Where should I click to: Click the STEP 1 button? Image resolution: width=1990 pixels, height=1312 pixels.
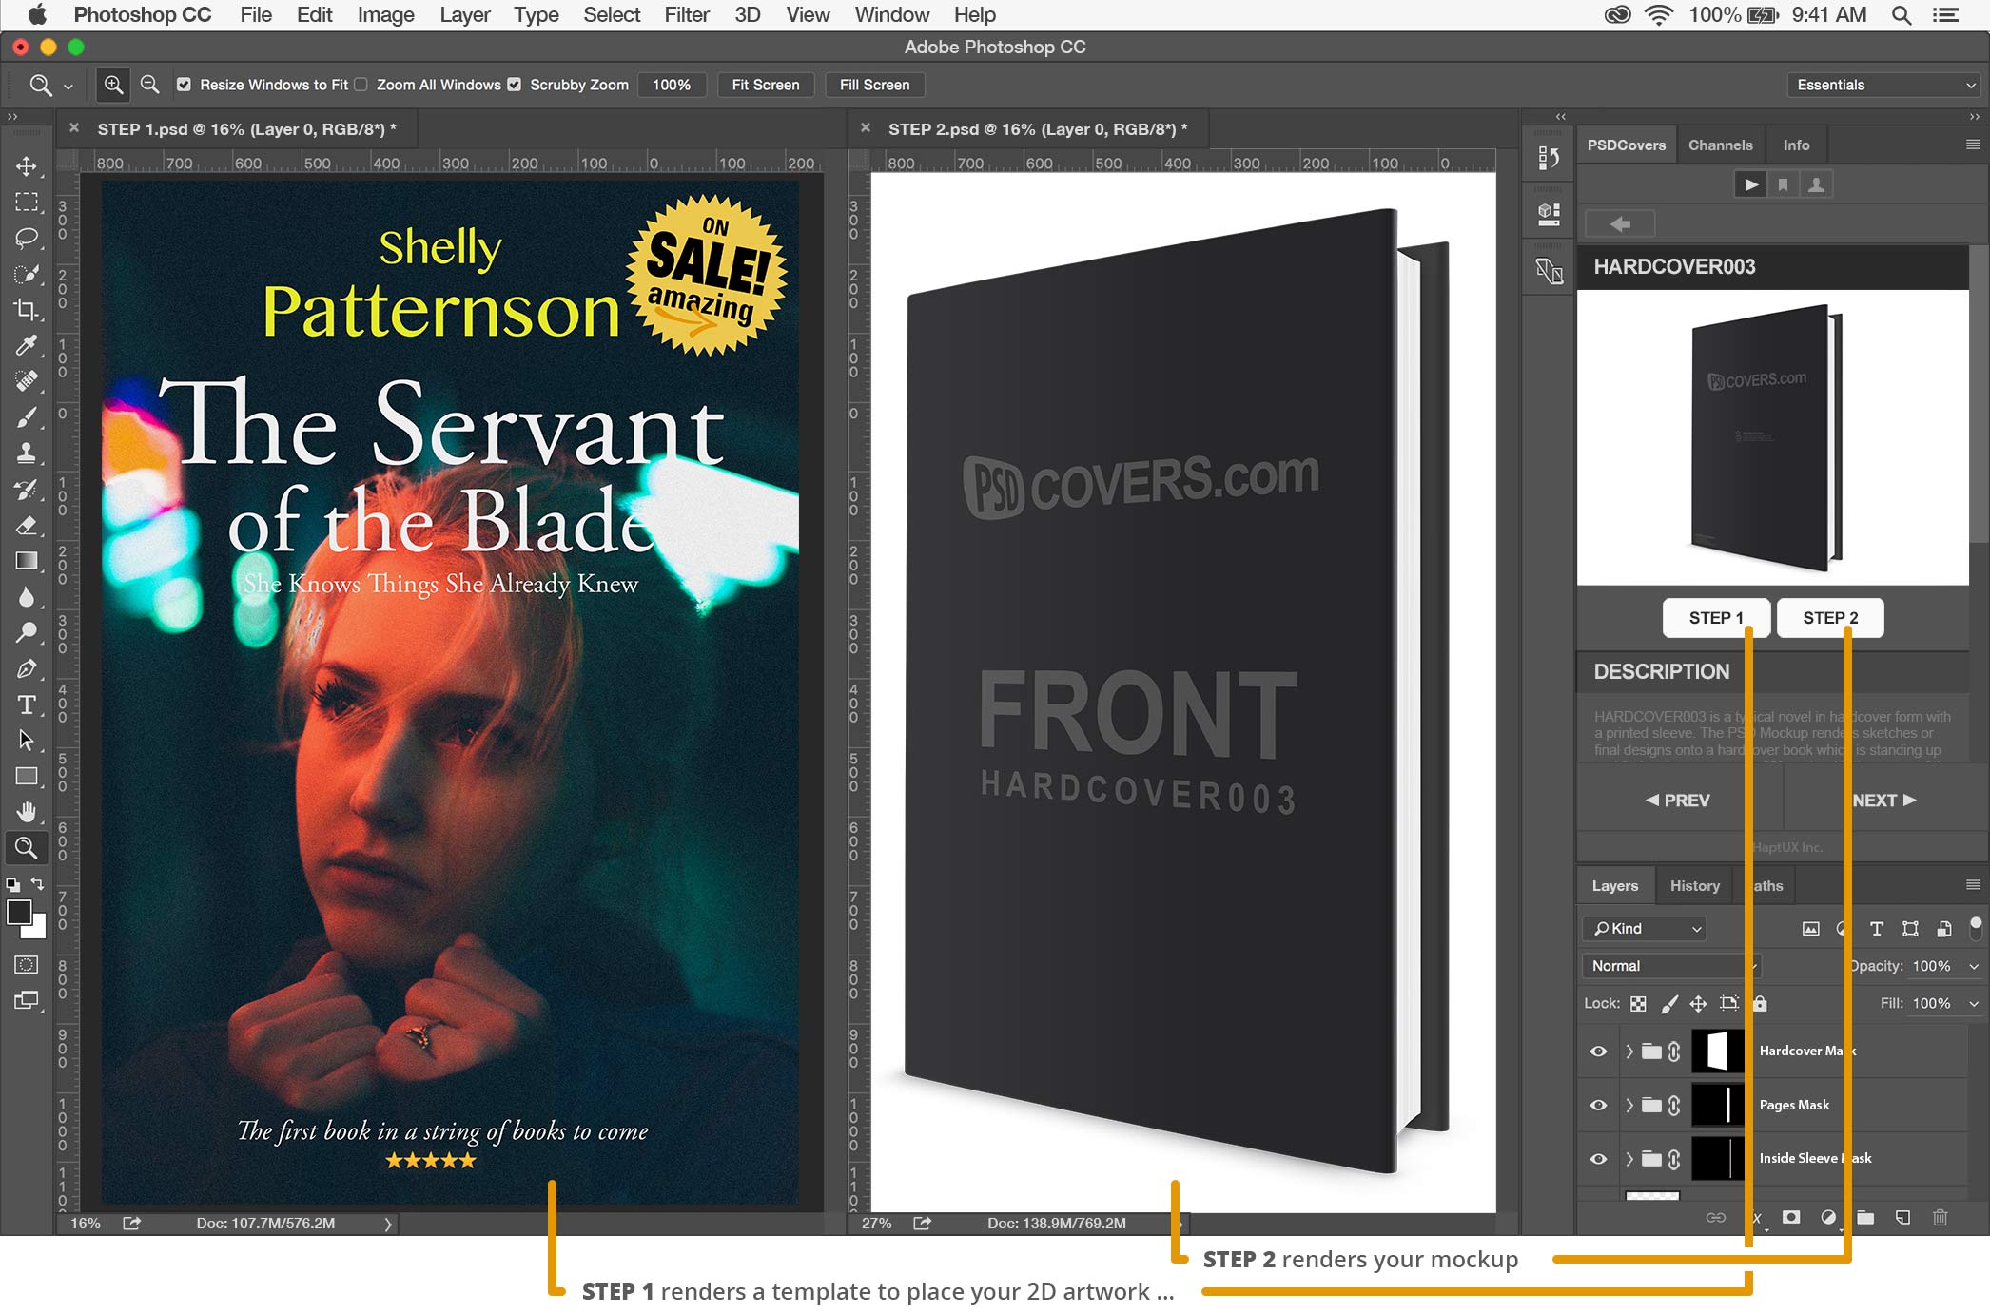[1716, 618]
